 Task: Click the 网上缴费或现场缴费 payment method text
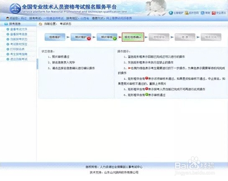[x=119, y=18]
